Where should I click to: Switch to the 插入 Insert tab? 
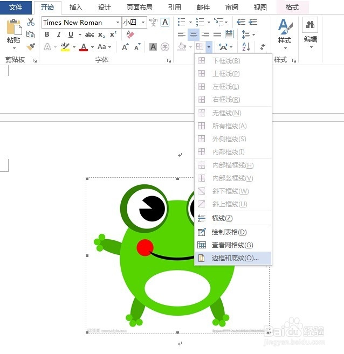click(x=75, y=8)
